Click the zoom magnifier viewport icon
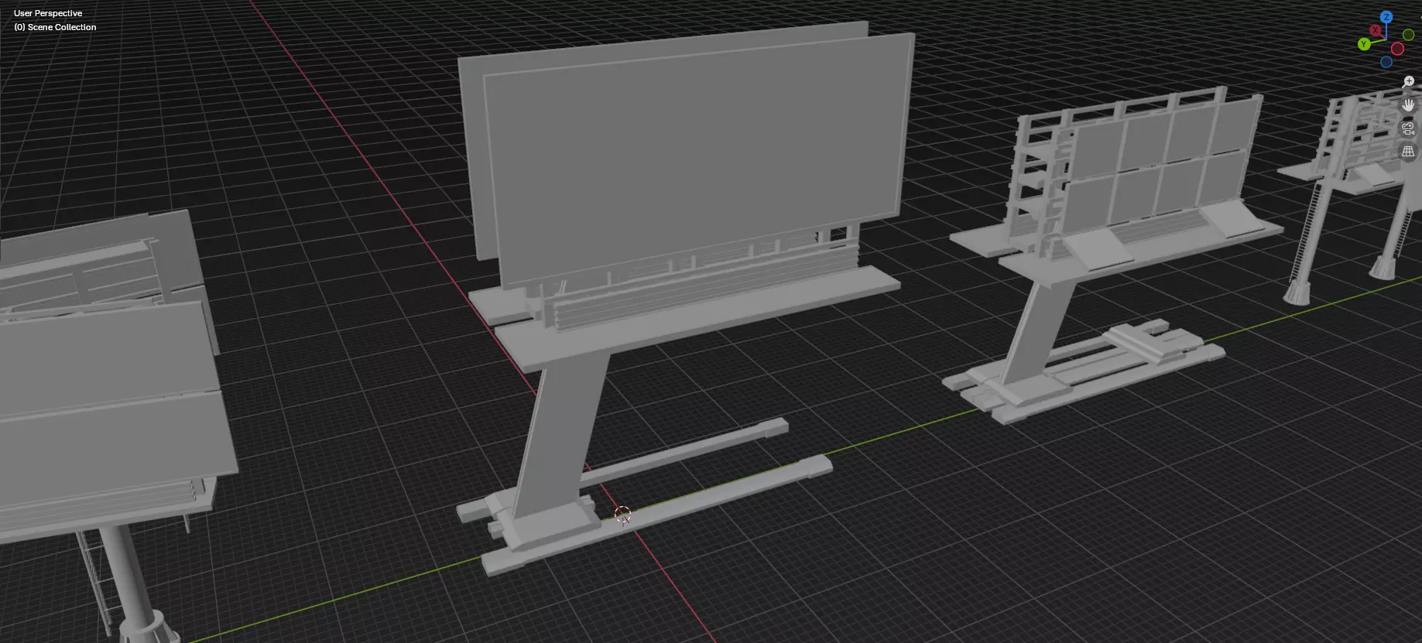The height and width of the screenshot is (643, 1422). tap(1408, 81)
